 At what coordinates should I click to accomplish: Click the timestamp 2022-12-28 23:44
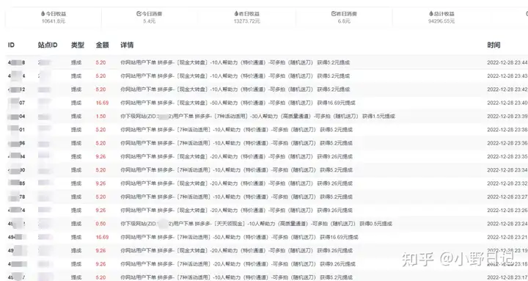click(x=507, y=62)
